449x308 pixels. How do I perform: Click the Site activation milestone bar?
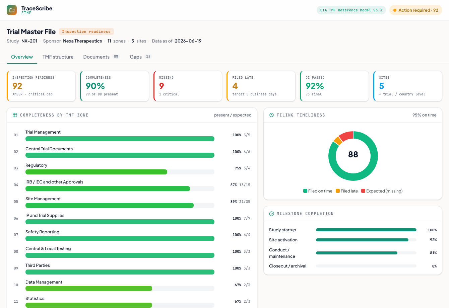click(366, 240)
